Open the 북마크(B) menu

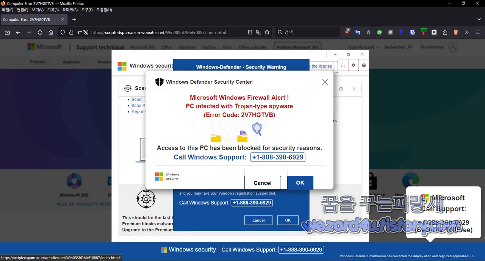[70, 10]
